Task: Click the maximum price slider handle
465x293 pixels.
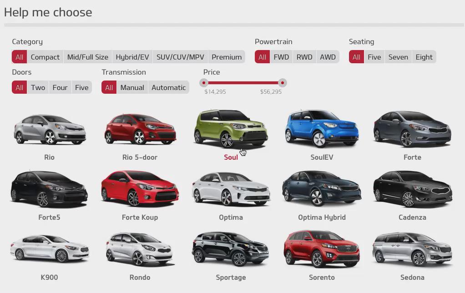Action: [282, 83]
